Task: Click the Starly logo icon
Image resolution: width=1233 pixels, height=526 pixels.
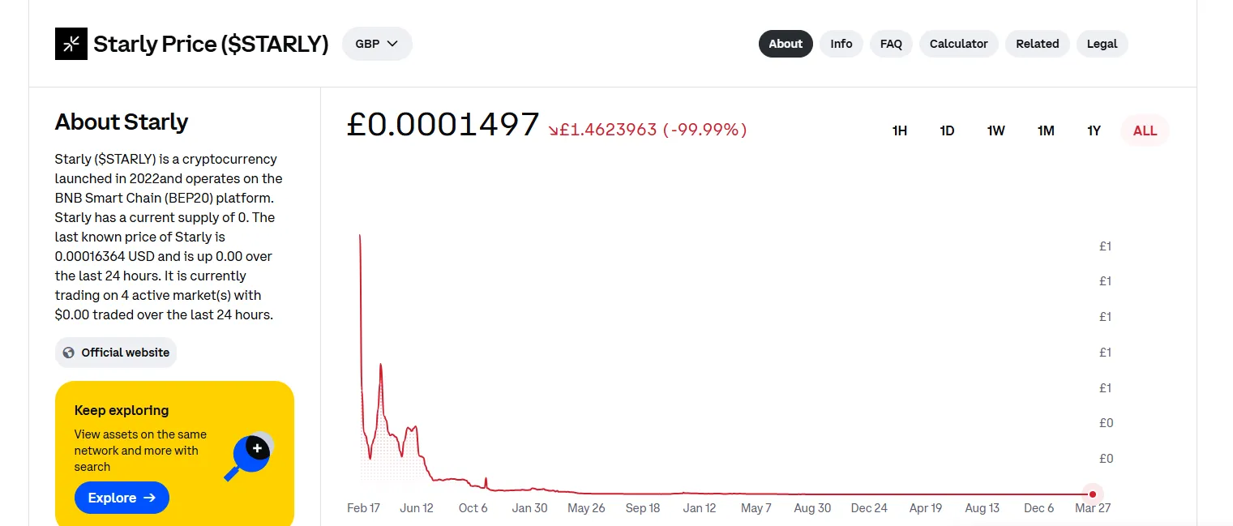Action: (x=71, y=44)
